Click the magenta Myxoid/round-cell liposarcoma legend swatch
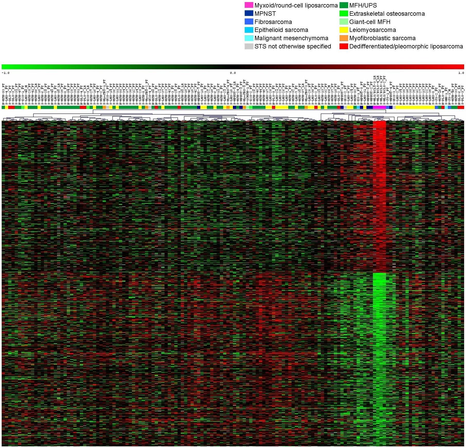 (x=249, y=5)
